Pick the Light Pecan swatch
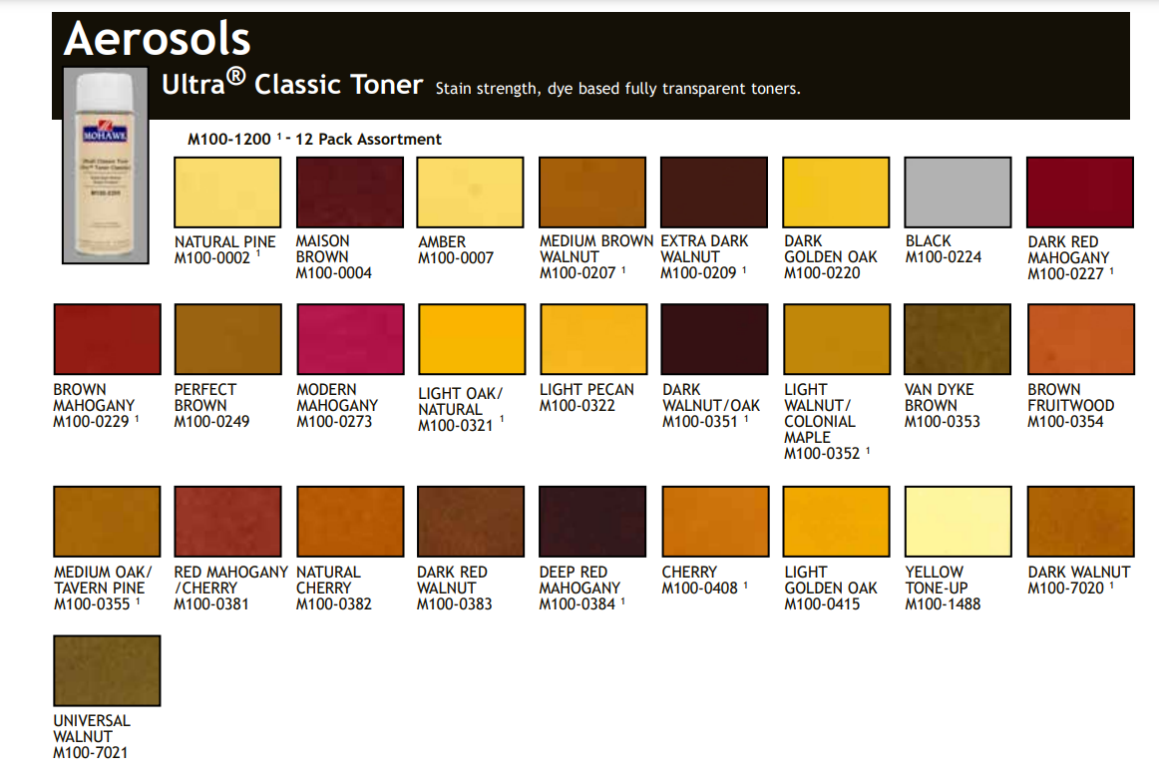 click(592, 339)
